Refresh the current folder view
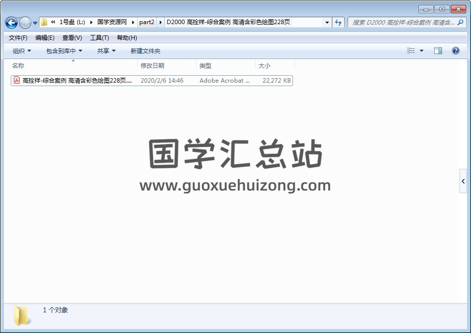Viewport: 471px width, 333px height. [338, 23]
